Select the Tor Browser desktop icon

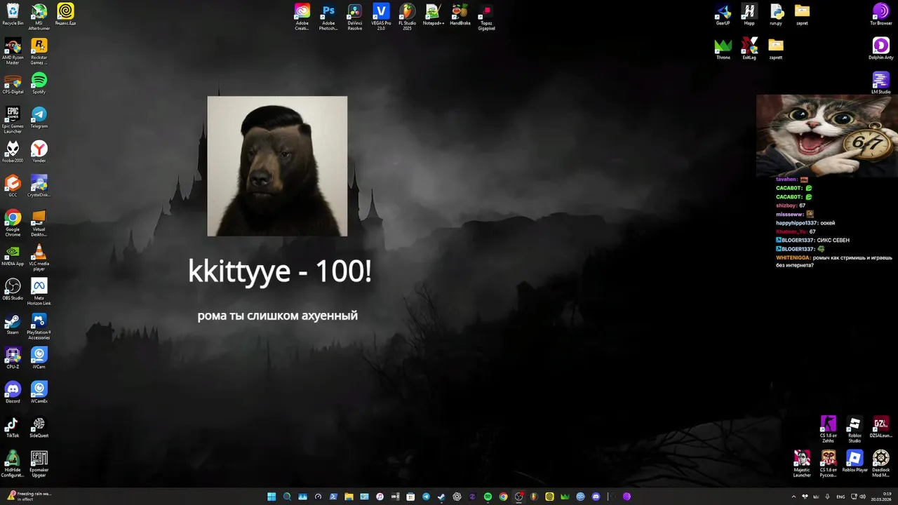pos(881,14)
